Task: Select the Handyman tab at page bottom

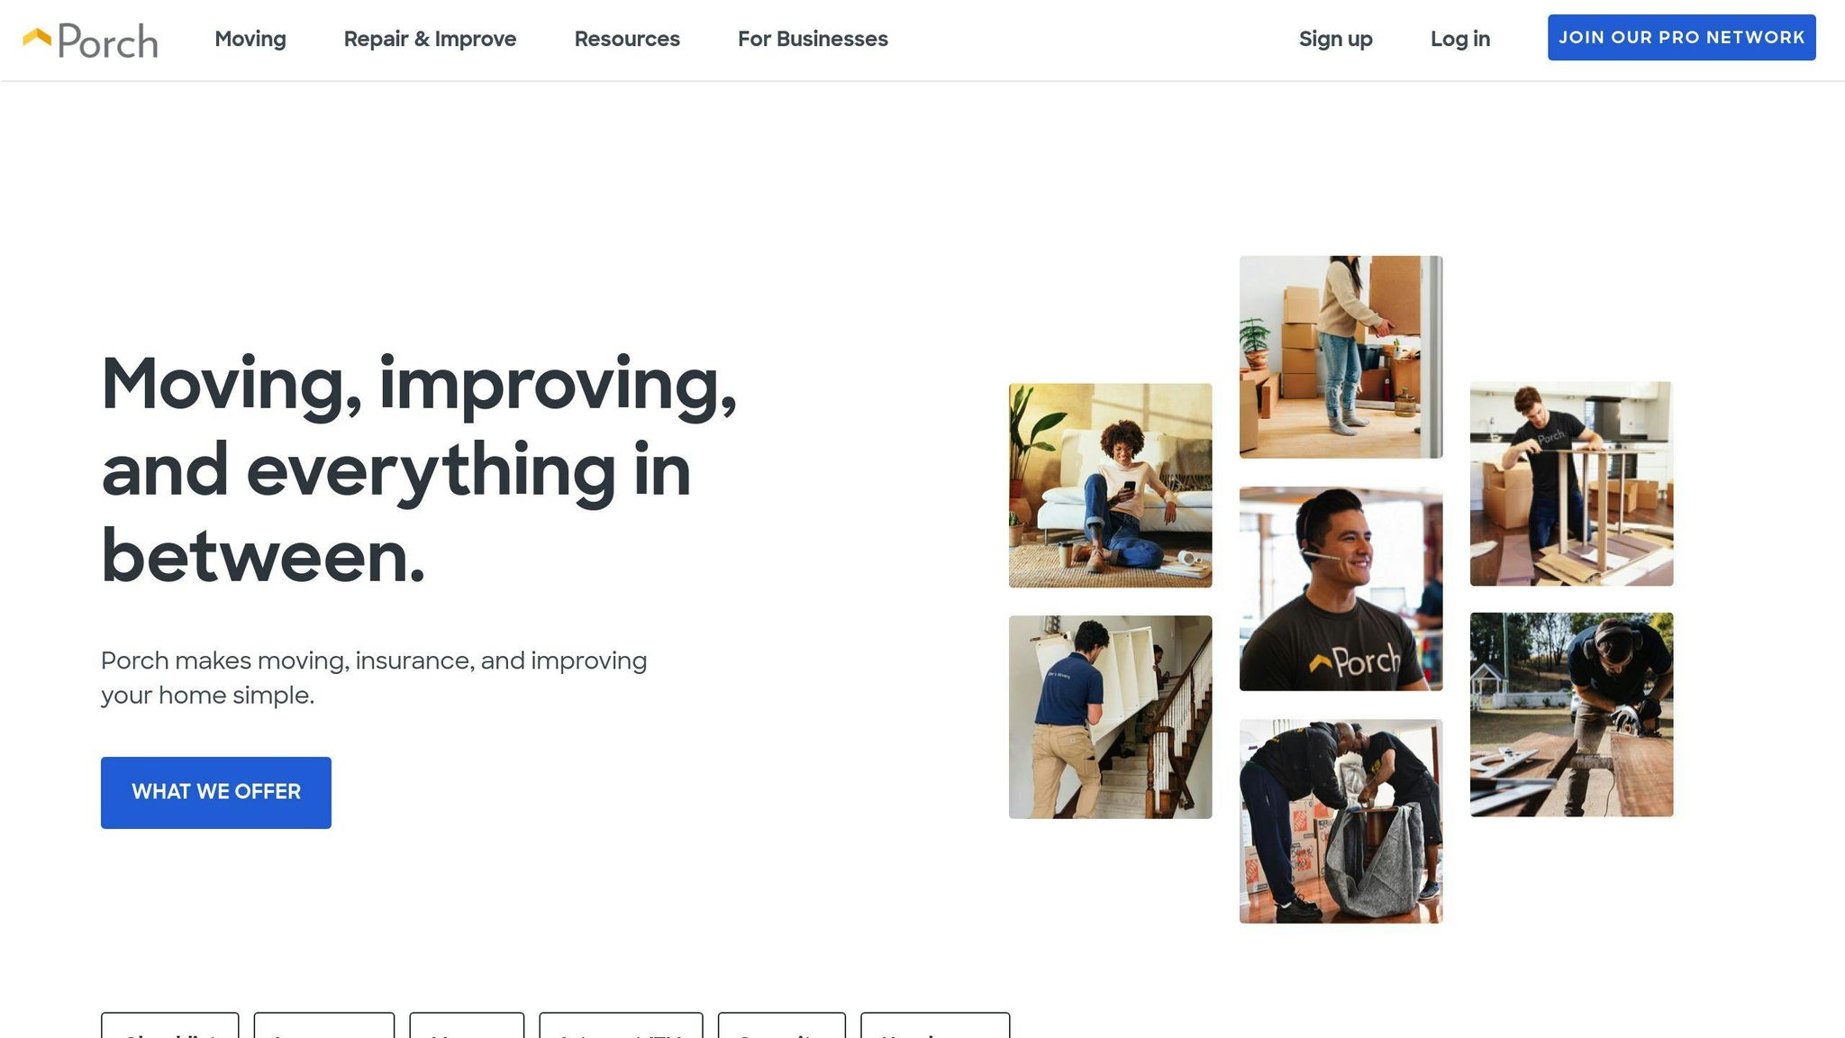Action: pos(935,1025)
